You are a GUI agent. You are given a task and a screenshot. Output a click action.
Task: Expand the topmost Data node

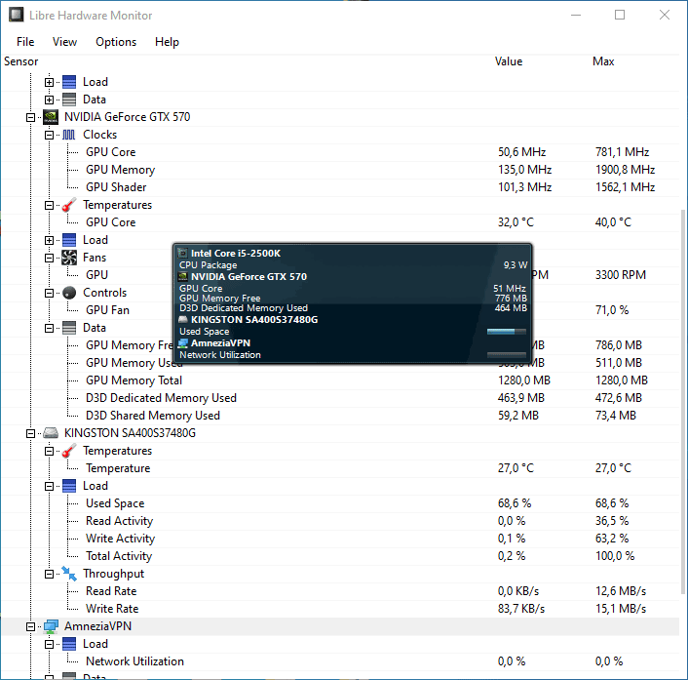click(x=49, y=100)
